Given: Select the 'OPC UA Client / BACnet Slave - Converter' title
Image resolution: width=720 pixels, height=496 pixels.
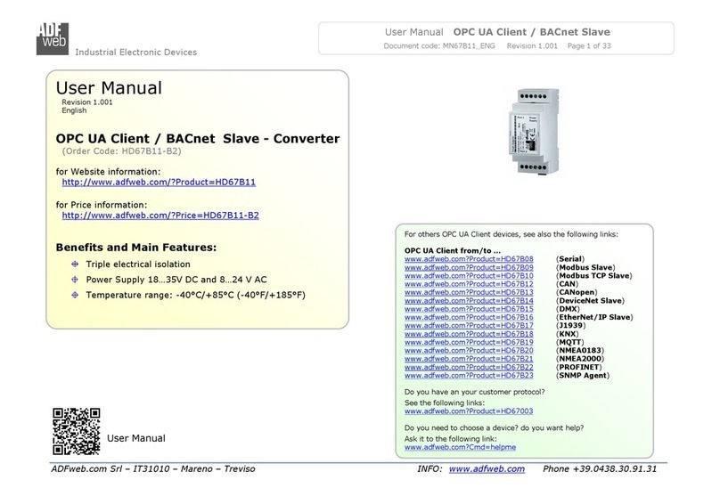Looking at the screenshot, I should pos(198,139).
